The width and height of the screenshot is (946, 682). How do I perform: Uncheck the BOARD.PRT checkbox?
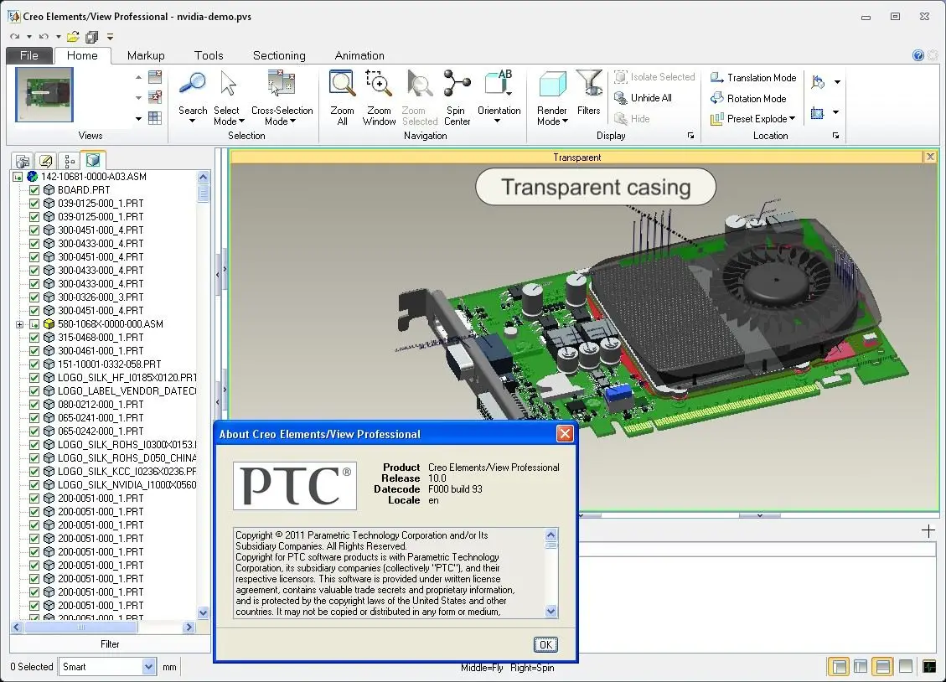[x=34, y=190]
